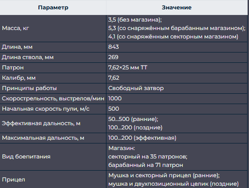Select the 100...200 (эффективная) value
This screenshot has height=188, width=249.
tap(142, 138)
